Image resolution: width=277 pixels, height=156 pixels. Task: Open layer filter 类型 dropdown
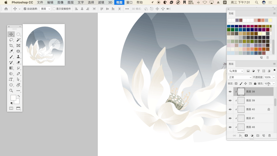pyautogui.click(x=236, y=71)
